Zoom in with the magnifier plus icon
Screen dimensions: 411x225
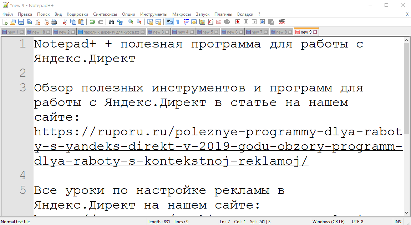coord(131,22)
